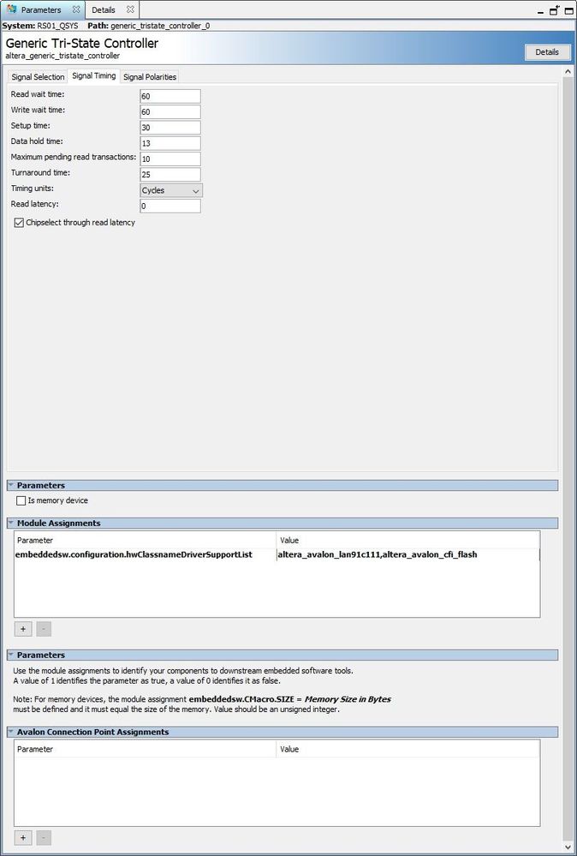Screen dimensions: 577x856
Task: Open the Timing units dropdown
Action: click(x=171, y=190)
